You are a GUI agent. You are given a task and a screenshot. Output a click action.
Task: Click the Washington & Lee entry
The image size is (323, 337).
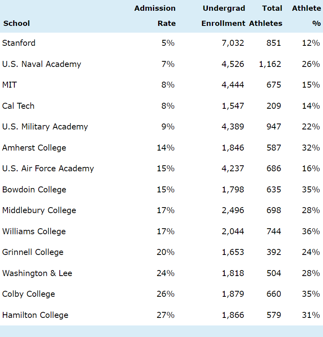[x=37, y=273]
